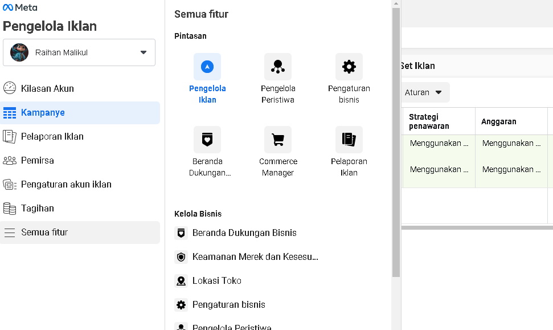
Task: Click the Semua fitur panel vertical scrollbar
Action: tap(396, 142)
